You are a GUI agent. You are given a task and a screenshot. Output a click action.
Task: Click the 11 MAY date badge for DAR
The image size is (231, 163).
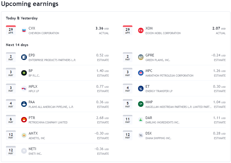coord(128,120)
